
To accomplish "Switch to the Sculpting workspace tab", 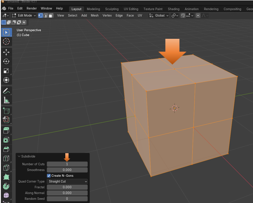I will [x=112, y=9].
